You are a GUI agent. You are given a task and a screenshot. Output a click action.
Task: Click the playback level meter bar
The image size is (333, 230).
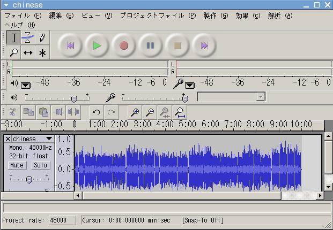(x=90, y=68)
